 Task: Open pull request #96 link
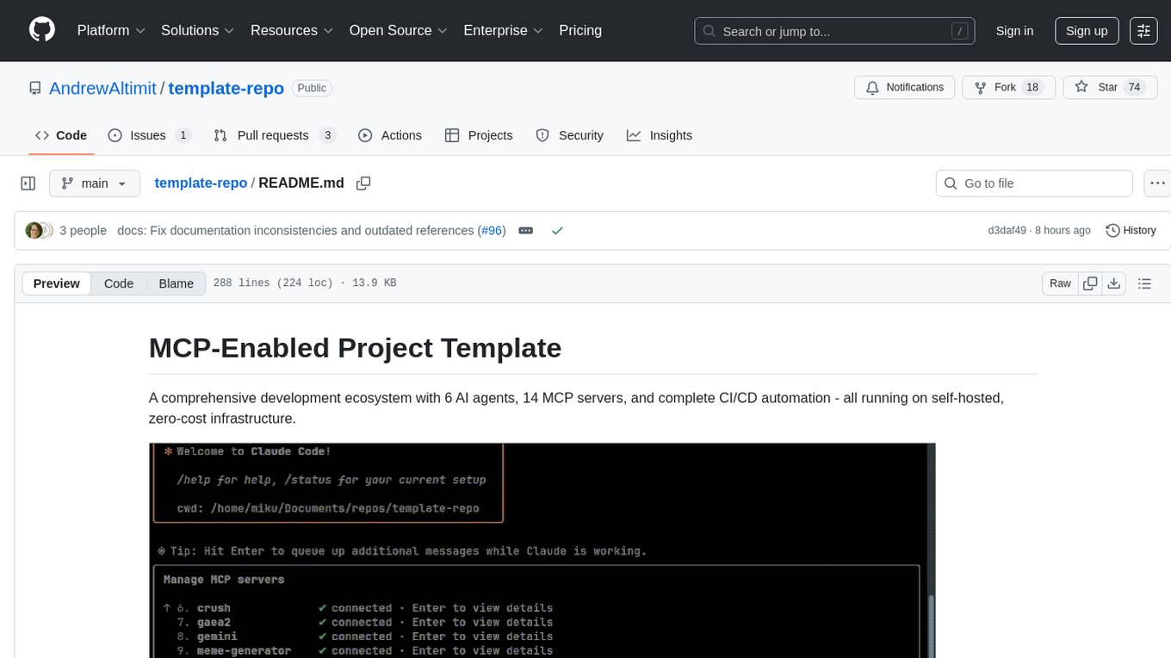tap(492, 231)
